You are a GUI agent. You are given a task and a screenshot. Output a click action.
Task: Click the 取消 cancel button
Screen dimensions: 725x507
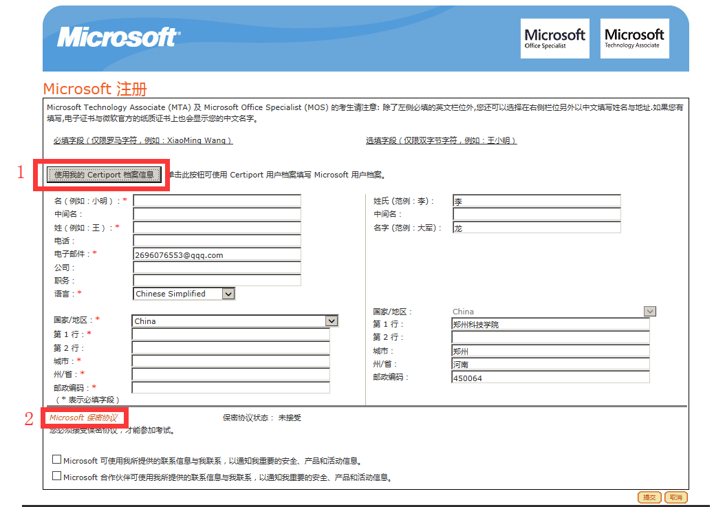675,497
